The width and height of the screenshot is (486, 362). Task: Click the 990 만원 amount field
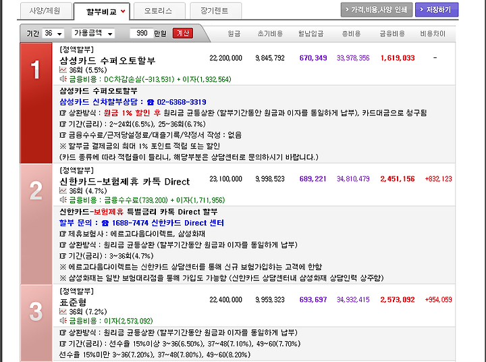click(141, 33)
